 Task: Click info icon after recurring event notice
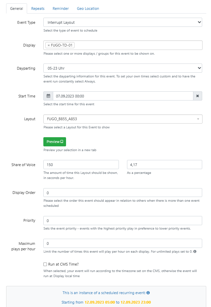click(x=148, y=293)
